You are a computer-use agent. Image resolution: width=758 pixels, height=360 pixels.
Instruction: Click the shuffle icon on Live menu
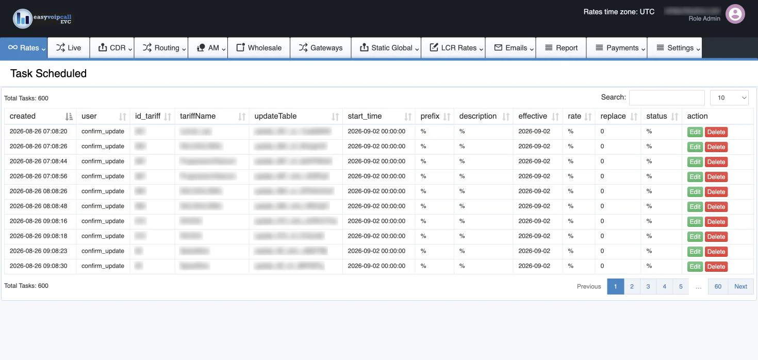tap(60, 47)
